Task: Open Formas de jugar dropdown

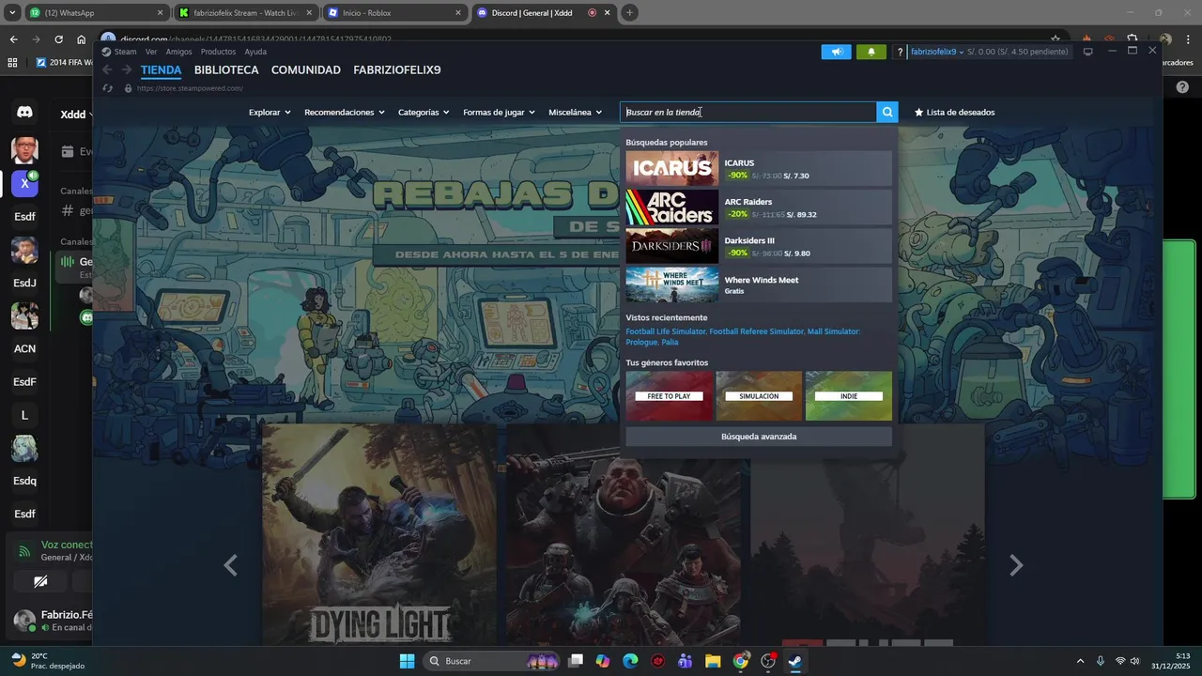Action: (x=499, y=112)
